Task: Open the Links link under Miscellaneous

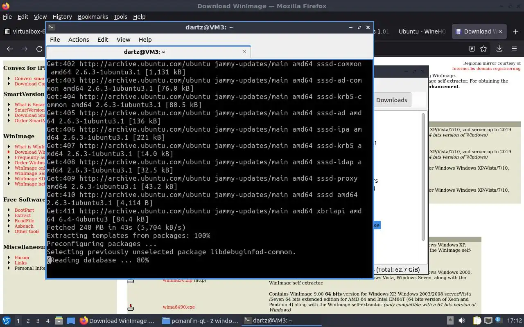Action: click(x=20, y=263)
